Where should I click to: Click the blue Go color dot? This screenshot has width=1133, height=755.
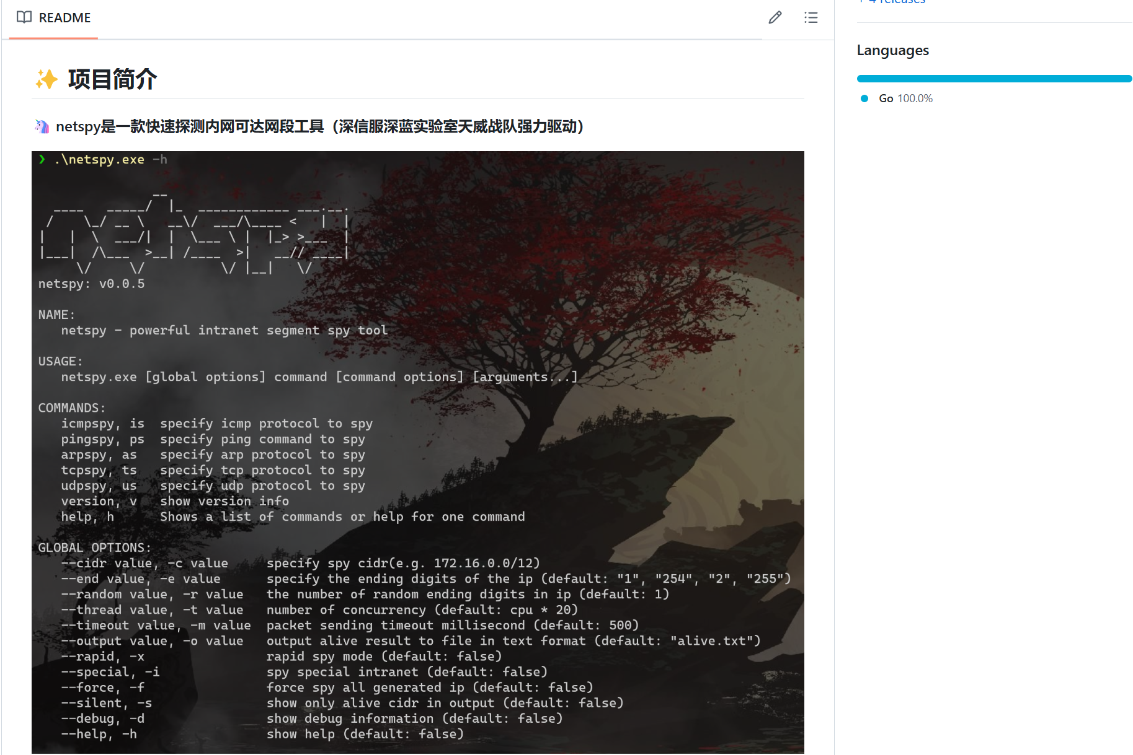pos(864,98)
